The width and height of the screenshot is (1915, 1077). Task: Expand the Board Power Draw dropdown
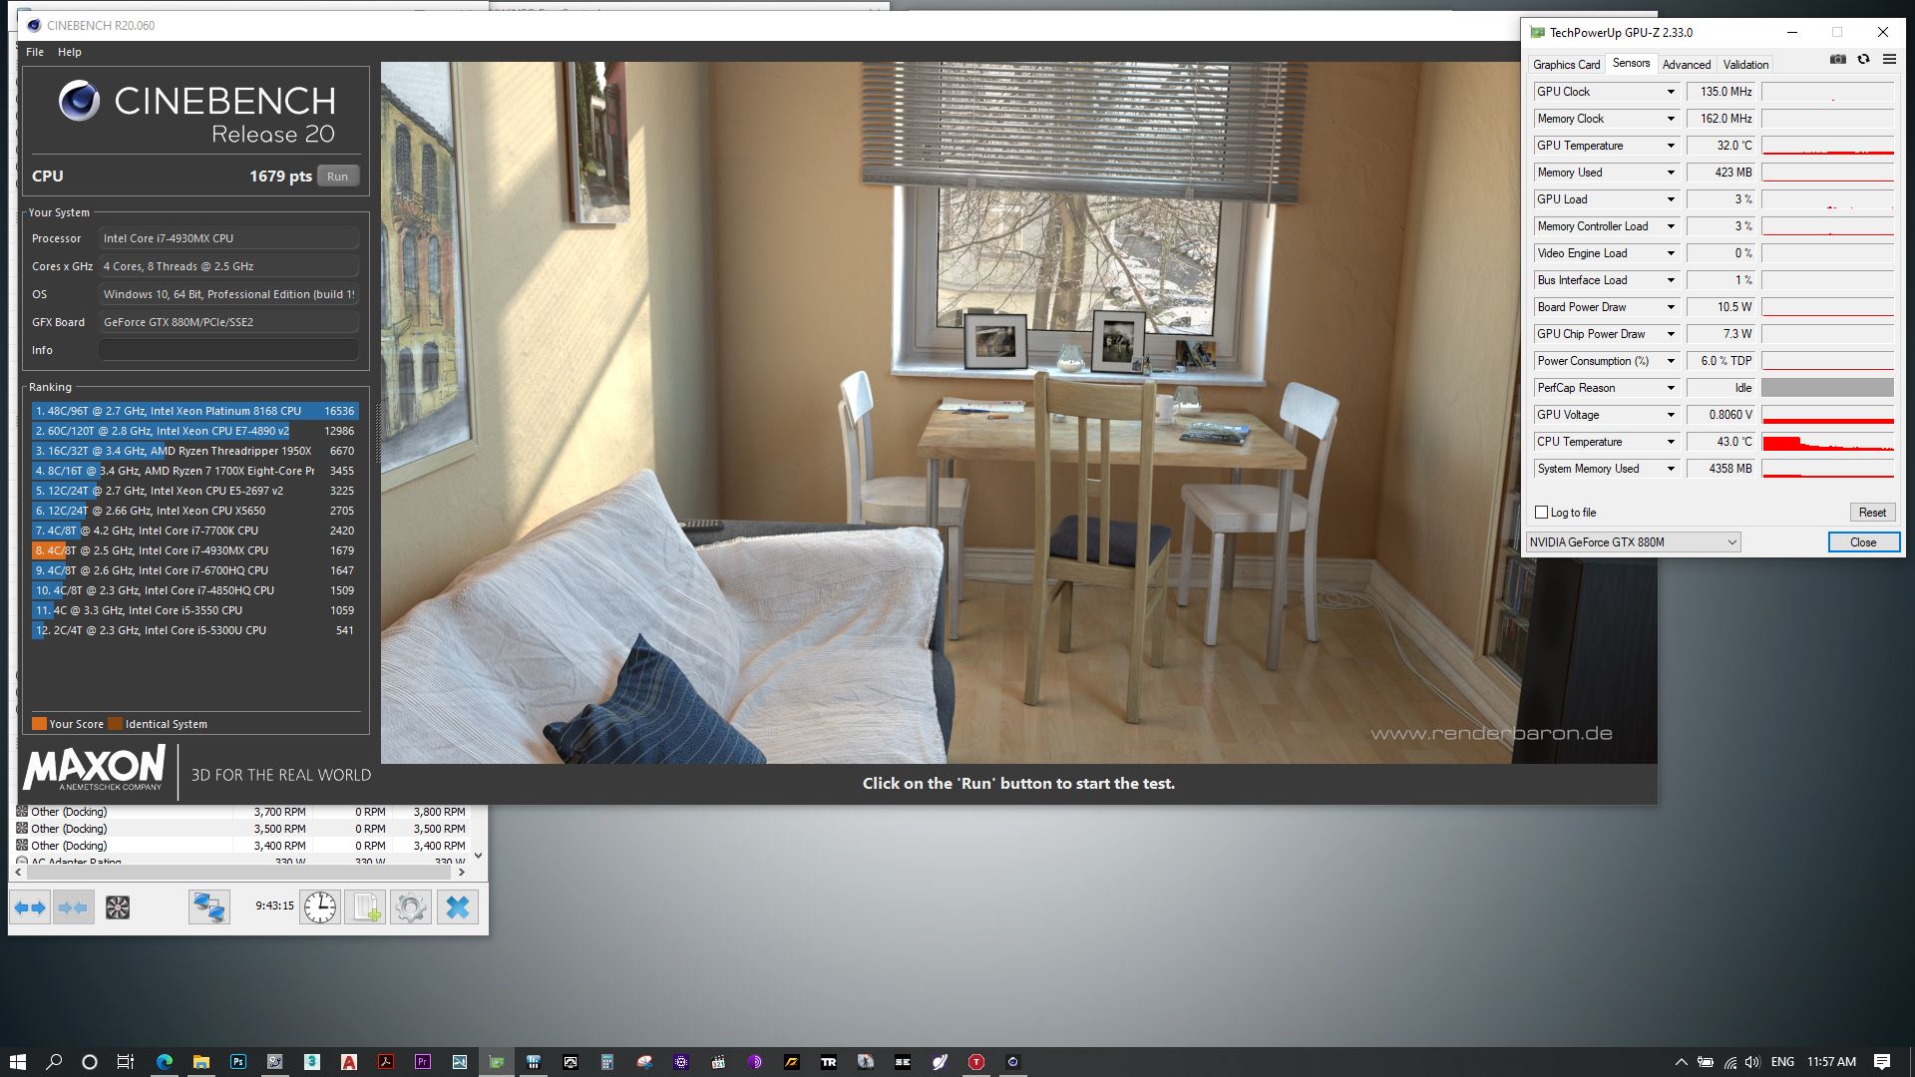1671,307
